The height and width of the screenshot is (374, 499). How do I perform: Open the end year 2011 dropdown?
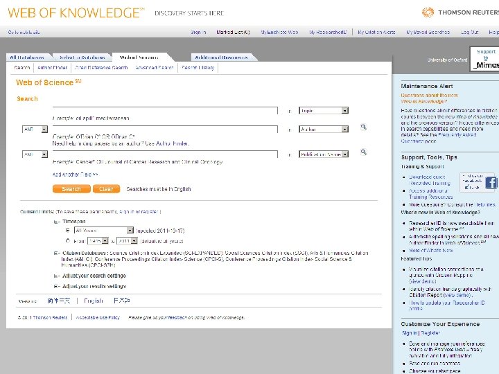(127, 241)
